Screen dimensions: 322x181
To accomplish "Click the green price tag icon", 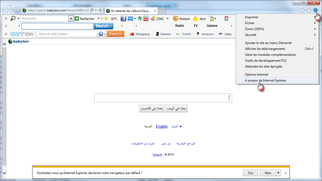I will 212,19.
